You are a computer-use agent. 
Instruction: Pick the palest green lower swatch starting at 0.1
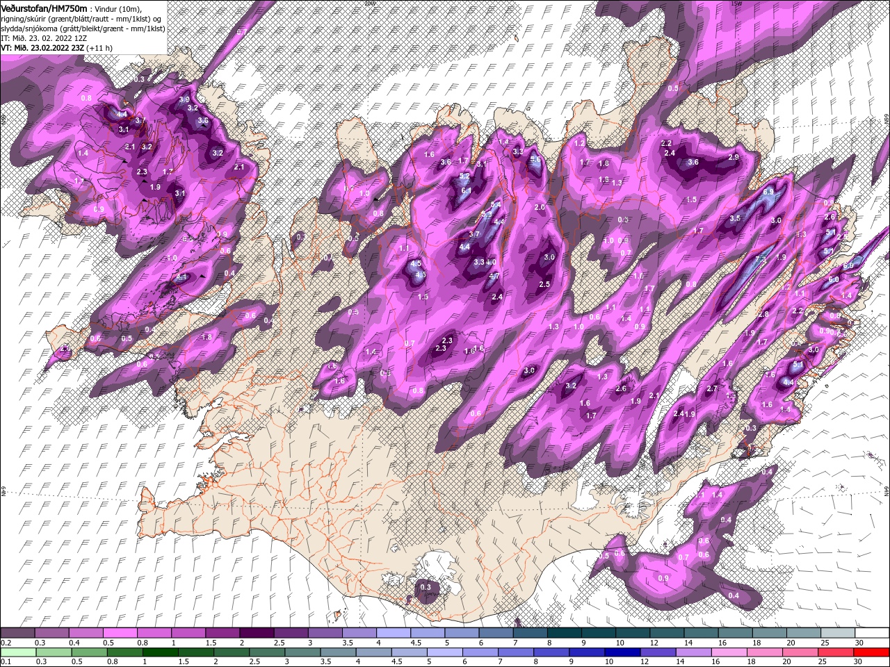click(17, 652)
